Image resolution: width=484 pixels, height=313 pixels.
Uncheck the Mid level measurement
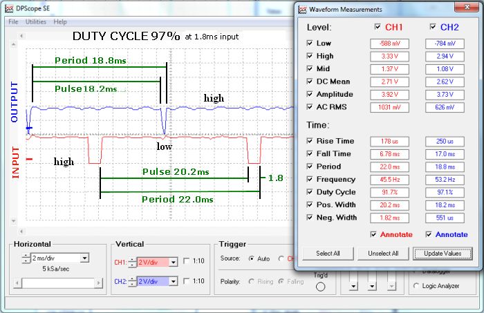(x=310, y=68)
